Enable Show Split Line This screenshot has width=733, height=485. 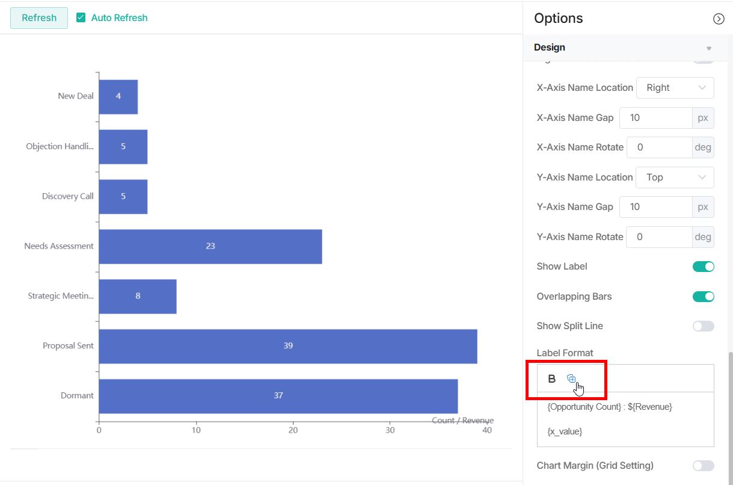tap(702, 326)
